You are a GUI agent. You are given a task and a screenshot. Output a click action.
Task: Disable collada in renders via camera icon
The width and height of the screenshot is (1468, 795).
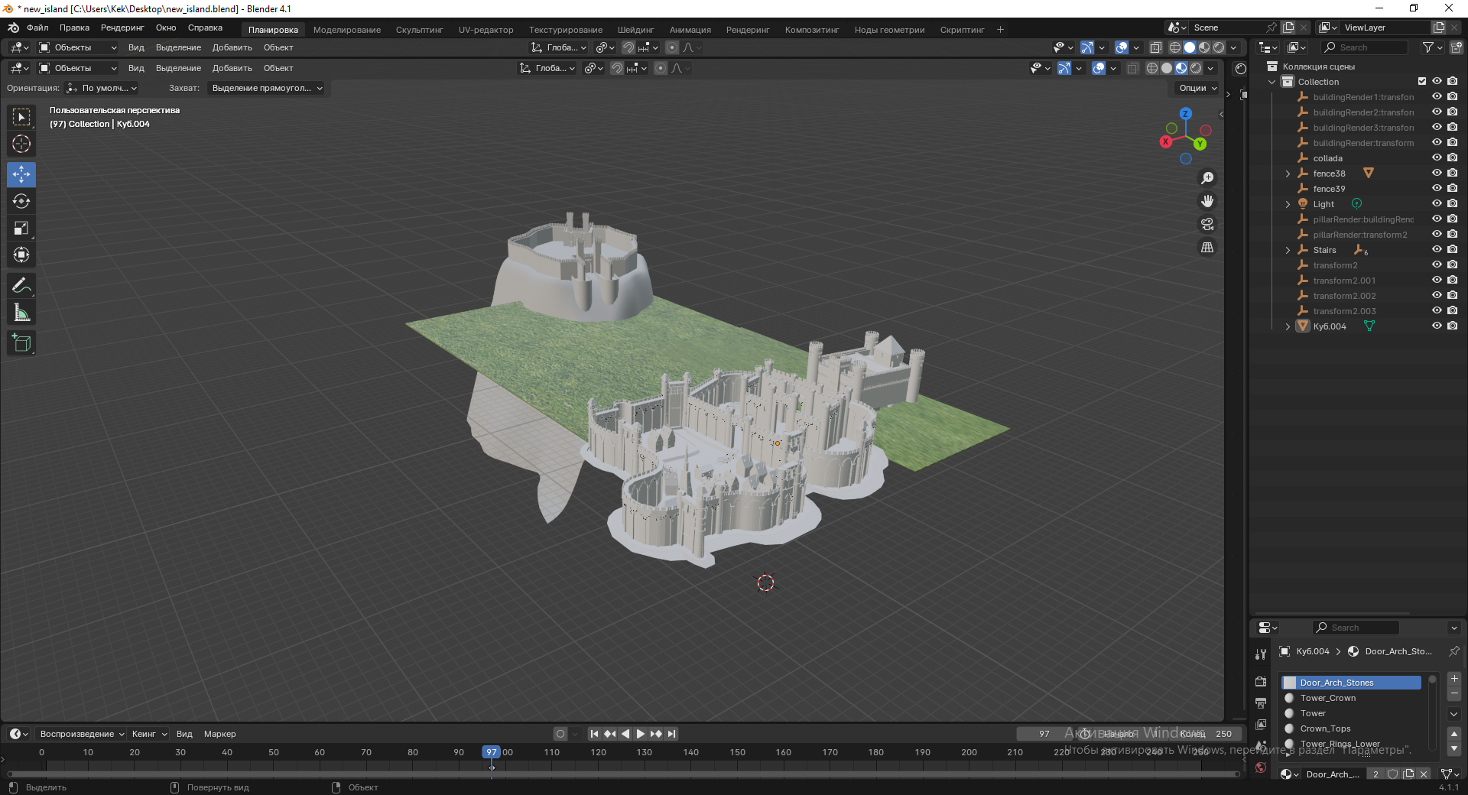click(1452, 157)
